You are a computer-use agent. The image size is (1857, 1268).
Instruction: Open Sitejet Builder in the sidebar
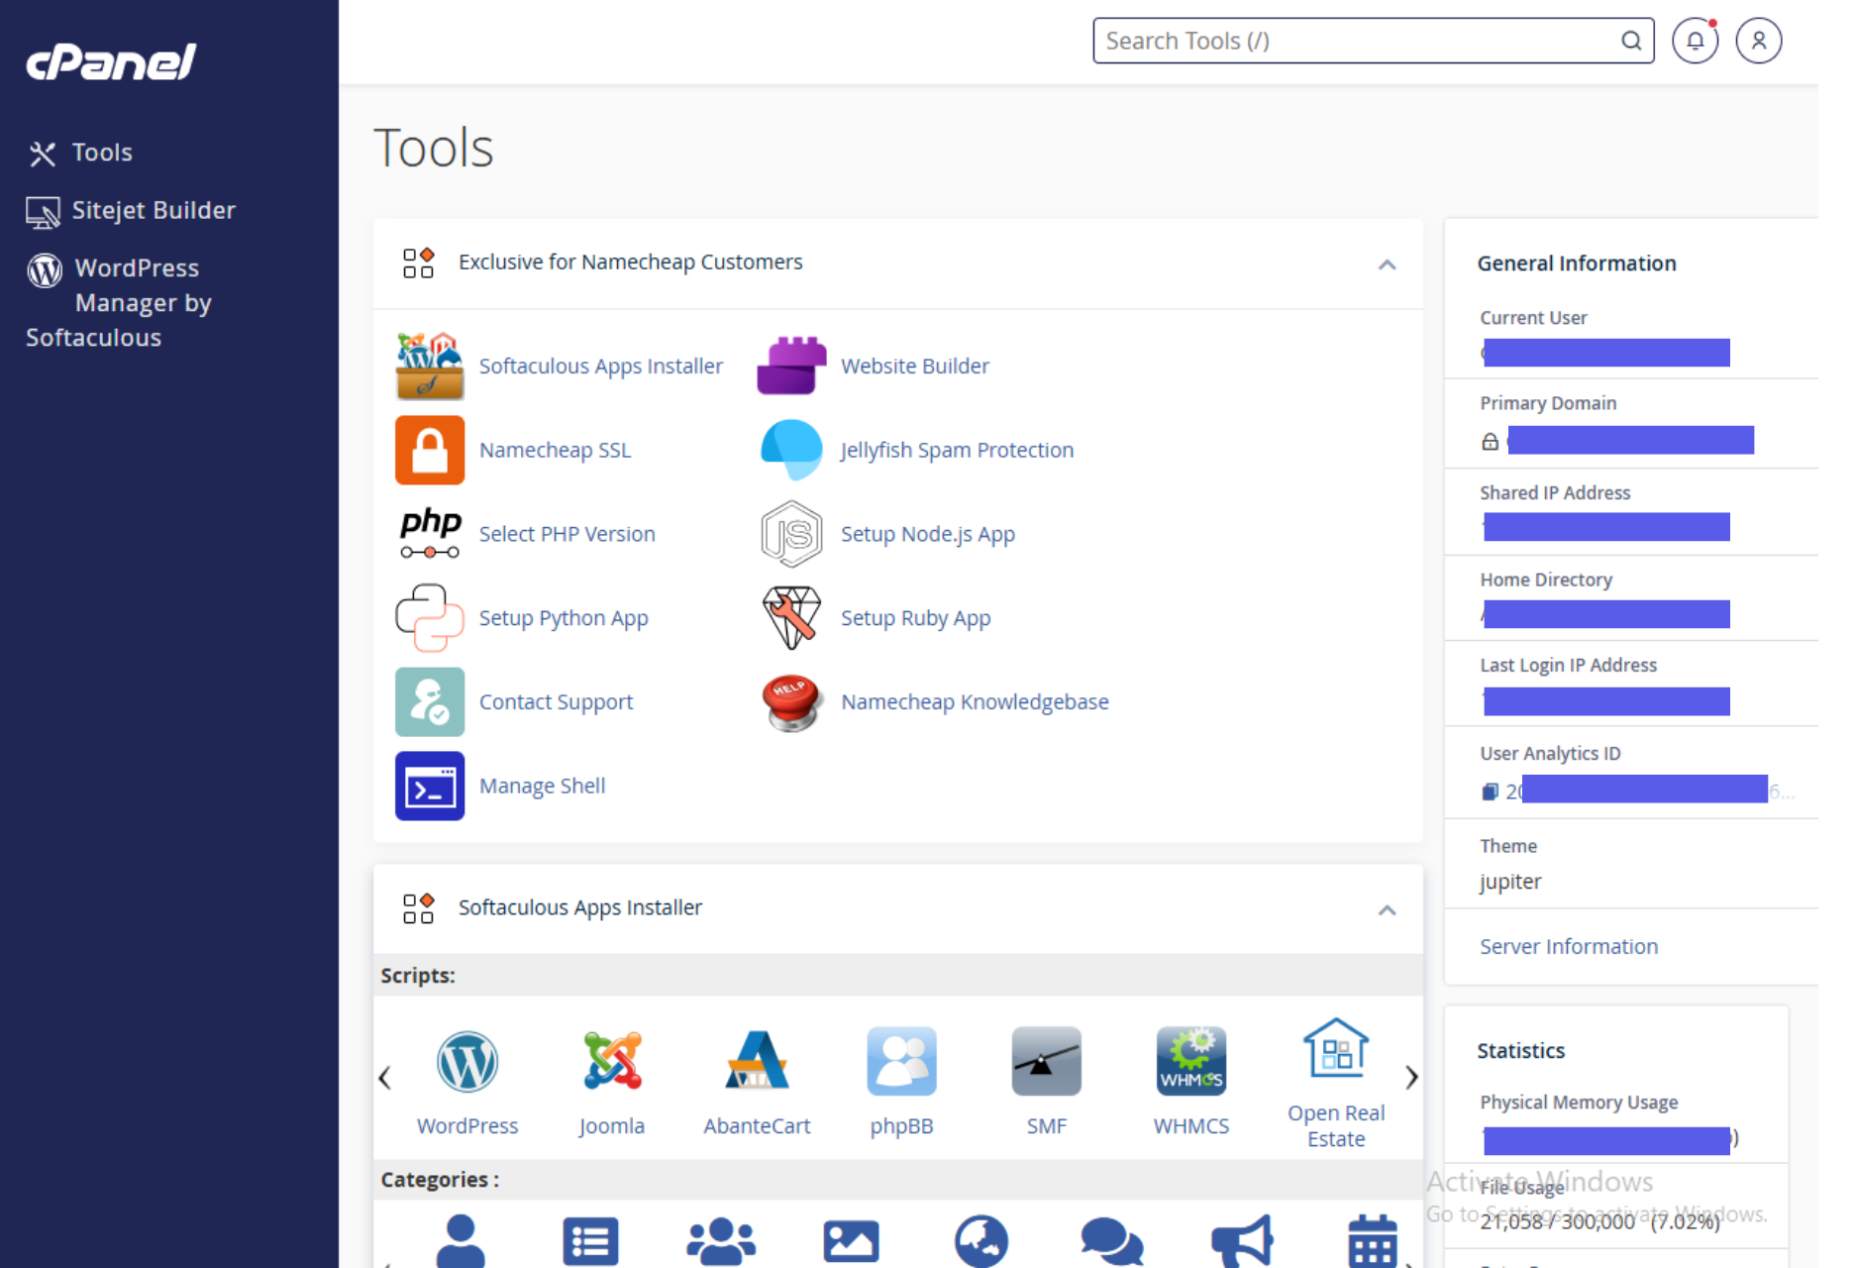(x=153, y=210)
